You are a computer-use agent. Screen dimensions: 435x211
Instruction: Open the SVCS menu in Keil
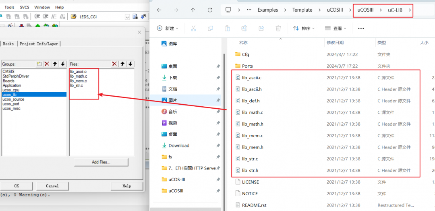pos(25,7)
